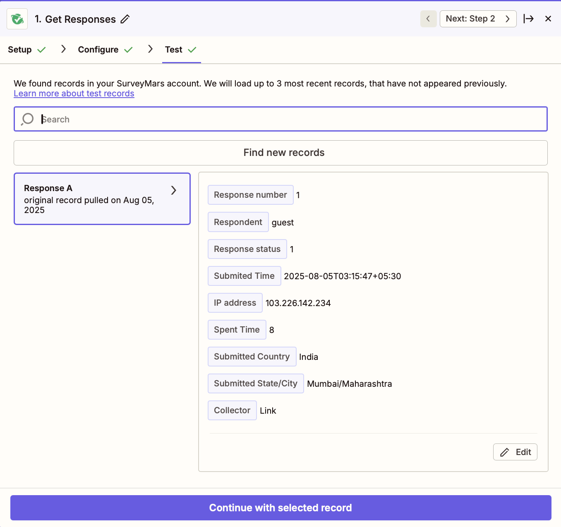Rename step with pencil icon beside Get Responses
This screenshot has height=527, width=561.
pyautogui.click(x=125, y=19)
